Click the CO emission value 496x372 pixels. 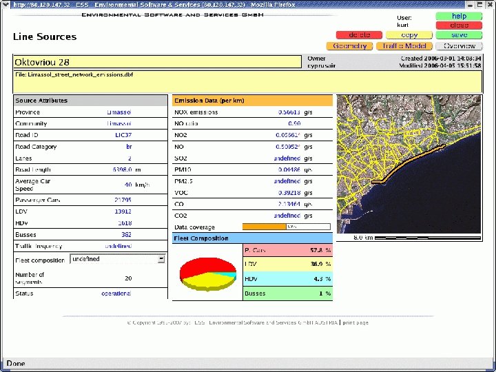pyautogui.click(x=289, y=205)
